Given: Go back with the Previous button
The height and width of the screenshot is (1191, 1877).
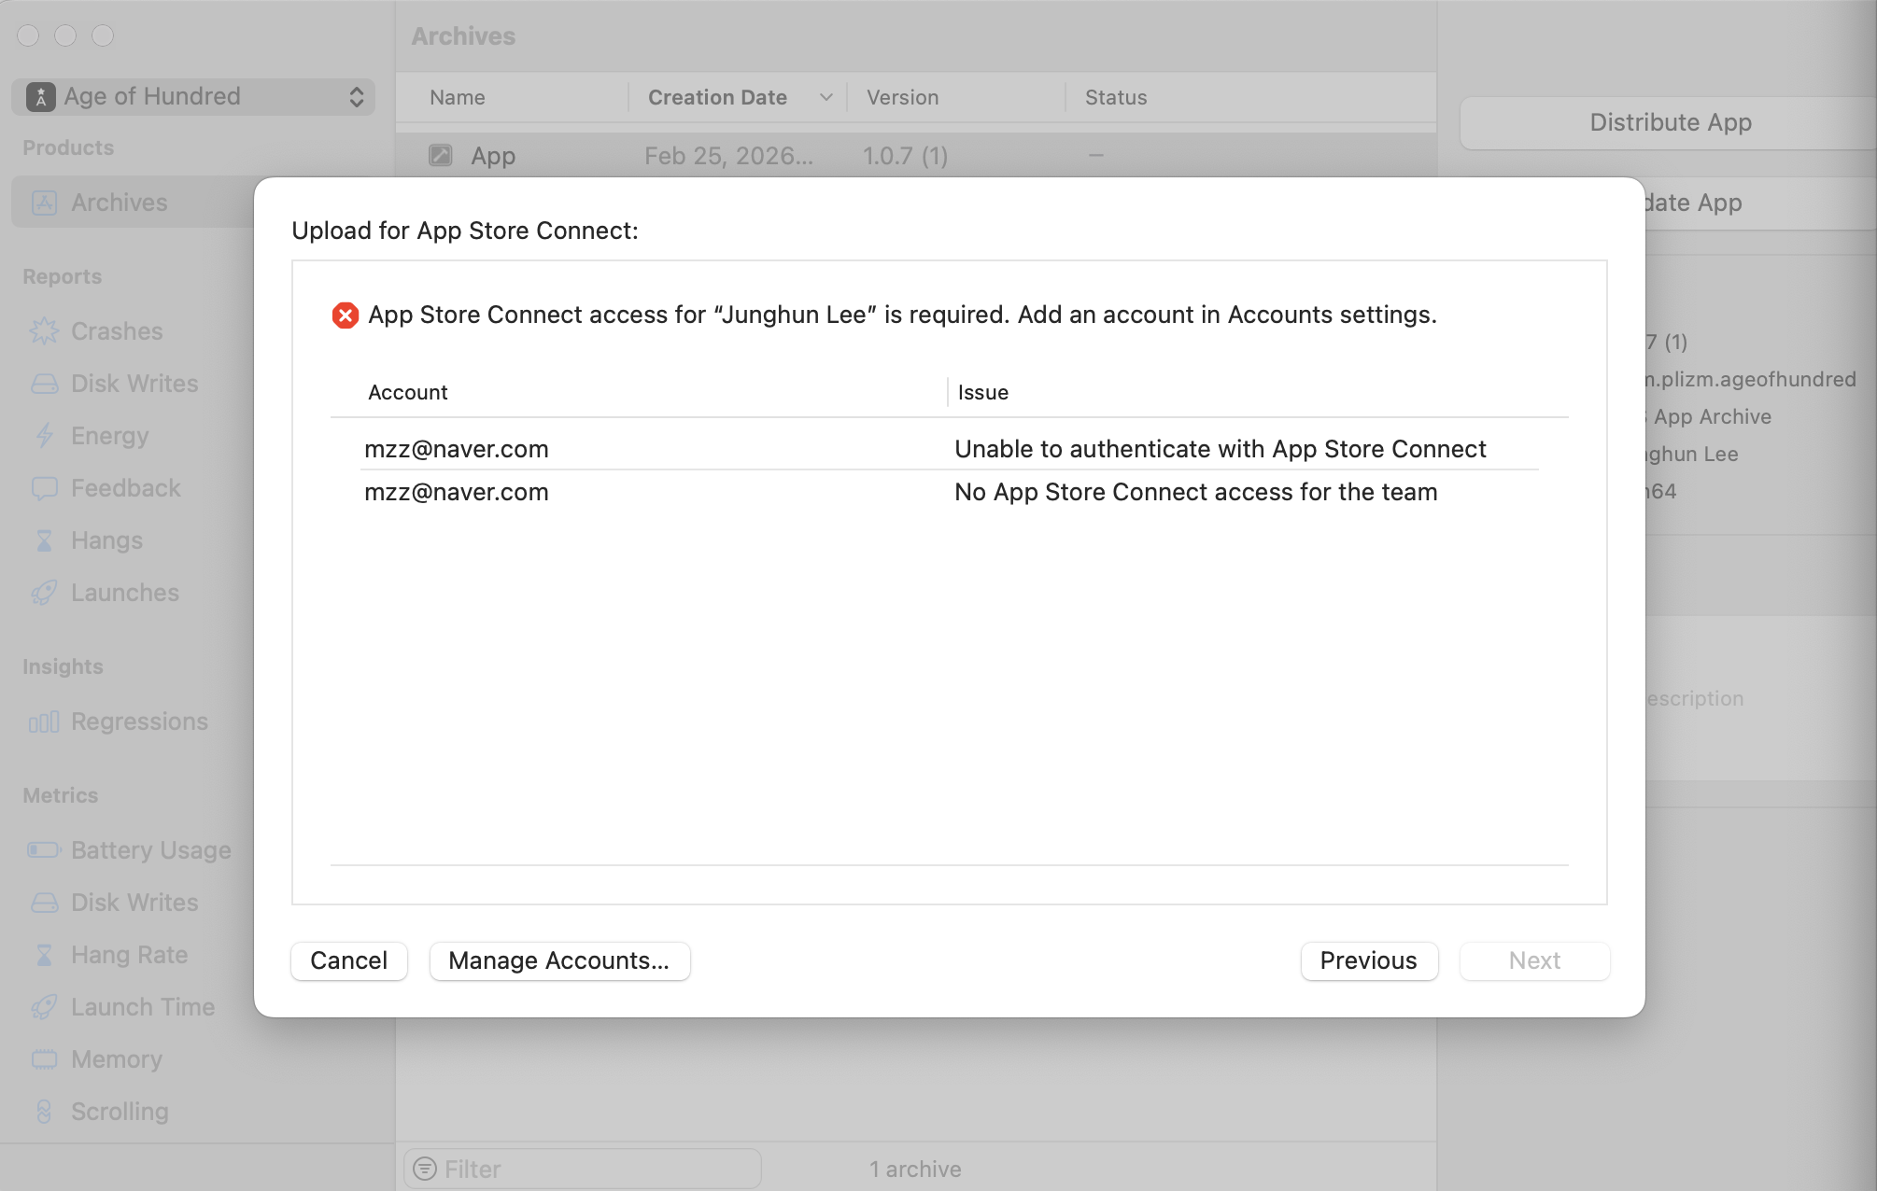Looking at the screenshot, I should click(1369, 960).
